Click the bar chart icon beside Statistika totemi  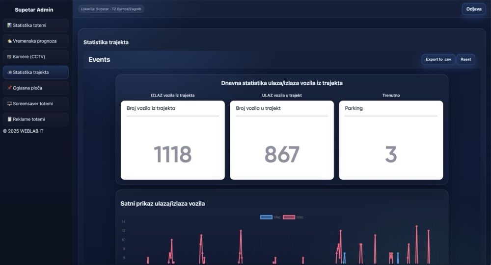click(x=9, y=25)
